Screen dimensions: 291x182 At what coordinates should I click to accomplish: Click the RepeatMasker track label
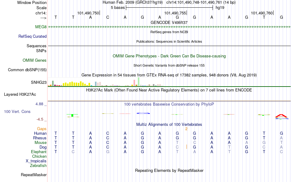[34, 175]
